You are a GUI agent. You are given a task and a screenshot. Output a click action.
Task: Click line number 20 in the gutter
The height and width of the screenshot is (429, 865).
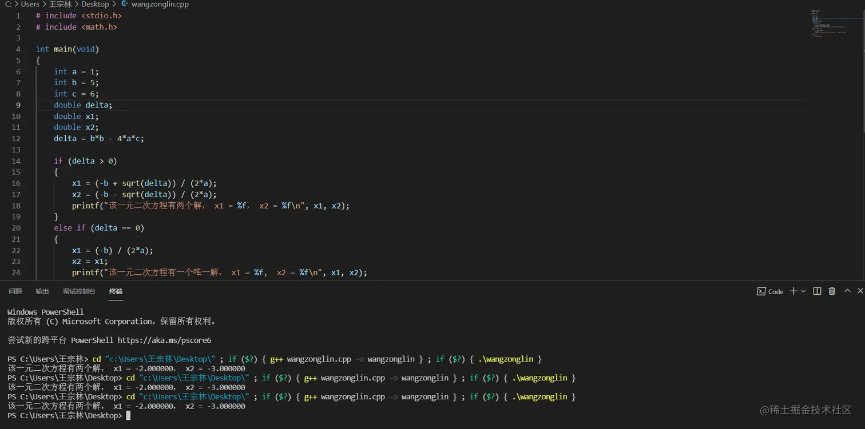[x=16, y=228]
